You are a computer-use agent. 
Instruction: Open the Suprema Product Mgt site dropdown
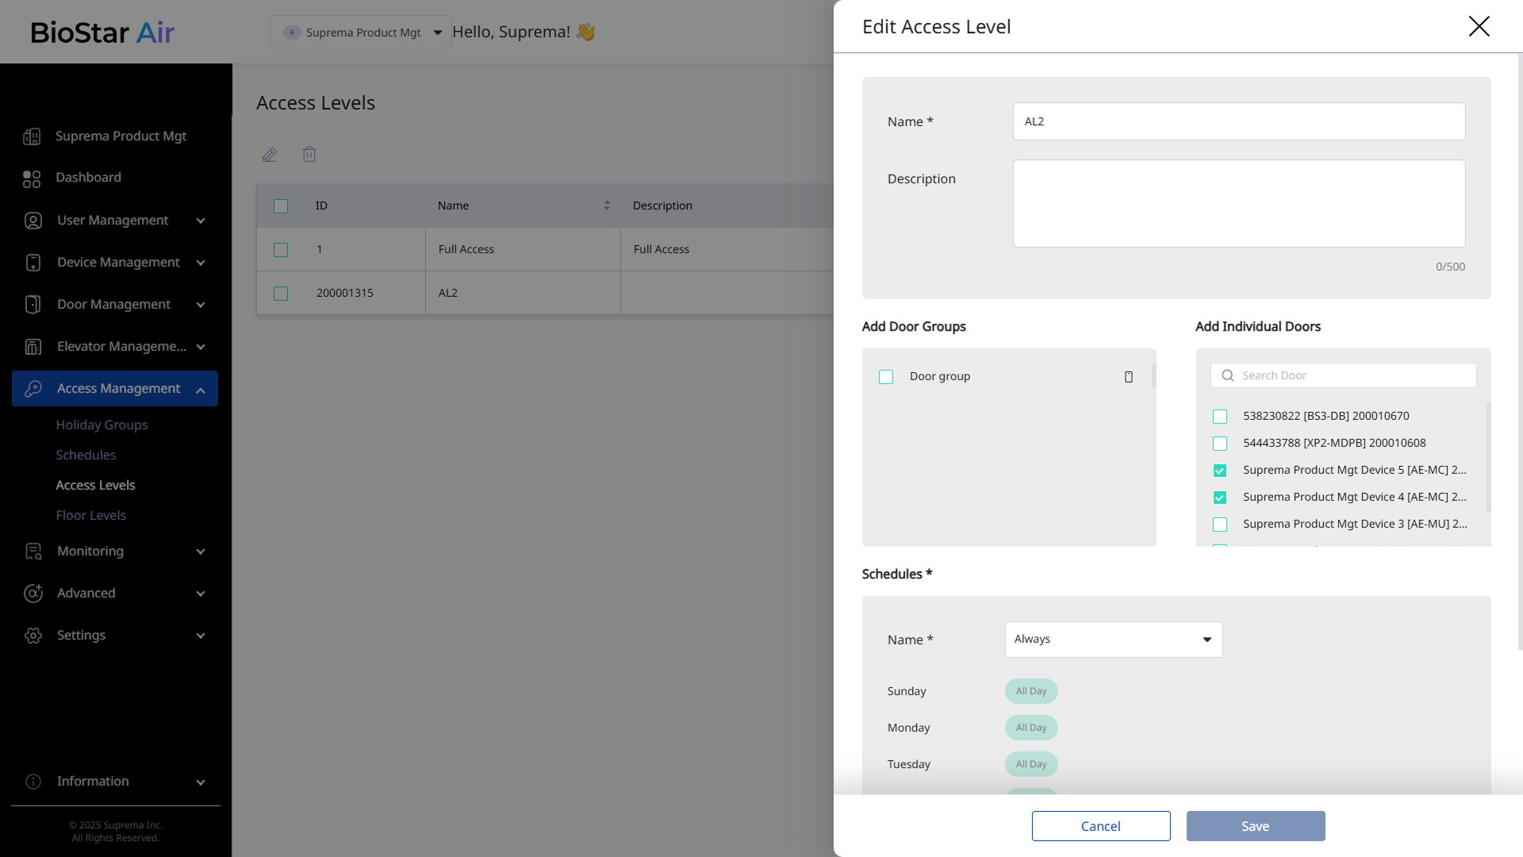pyautogui.click(x=361, y=33)
